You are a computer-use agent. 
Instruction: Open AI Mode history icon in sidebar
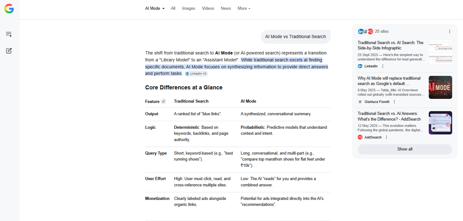[9, 34]
